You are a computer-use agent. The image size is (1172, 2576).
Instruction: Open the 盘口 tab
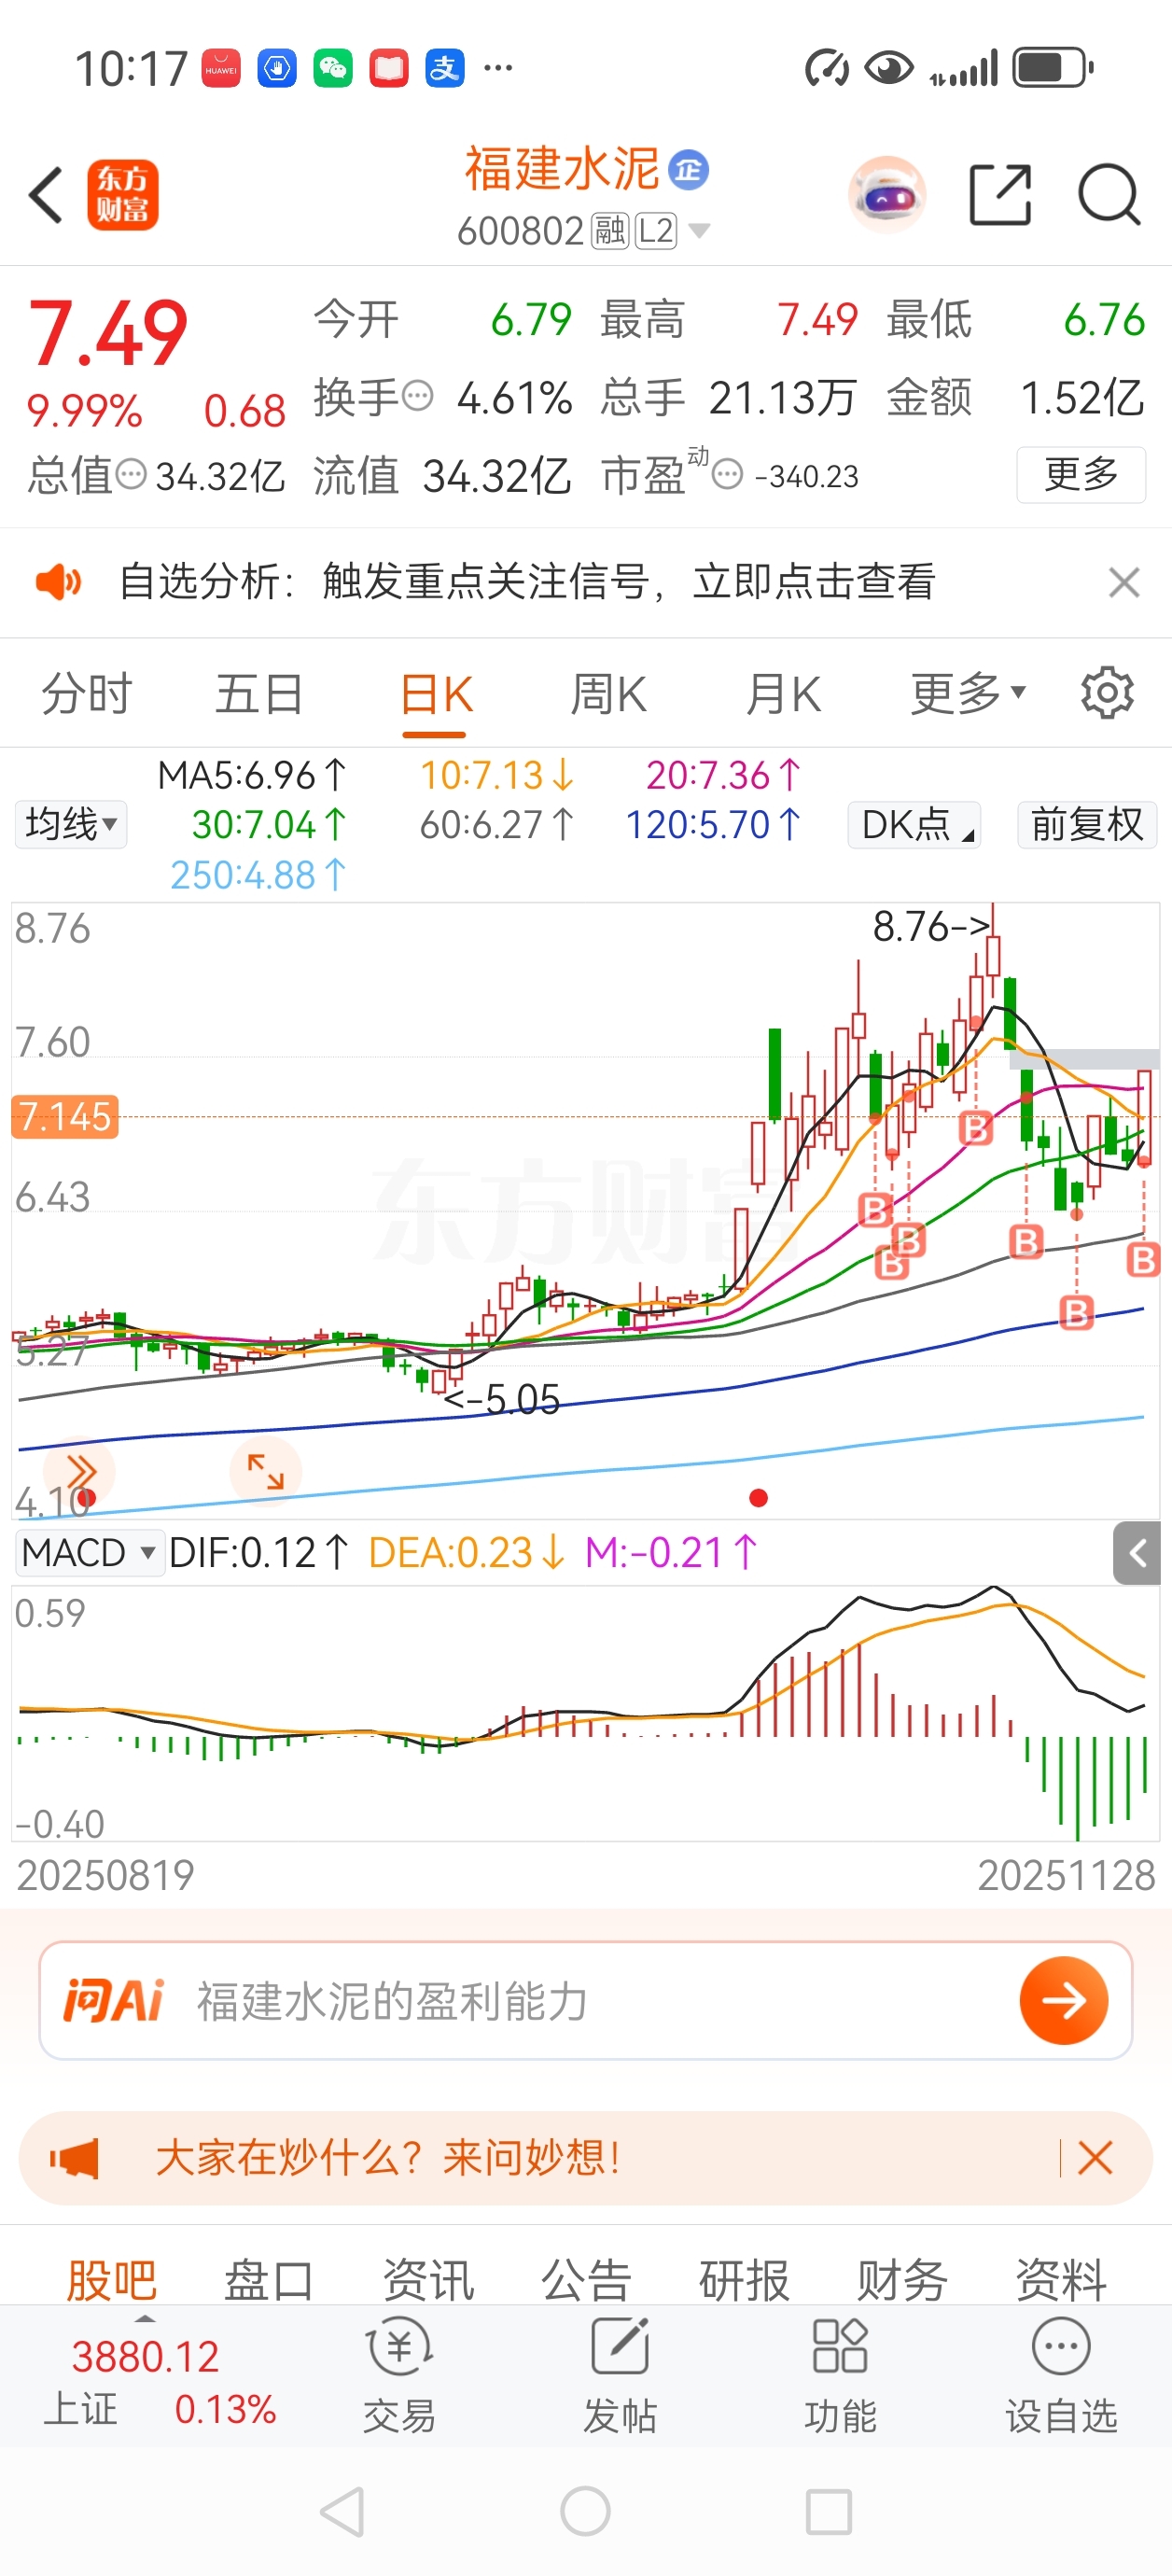pos(269,2280)
